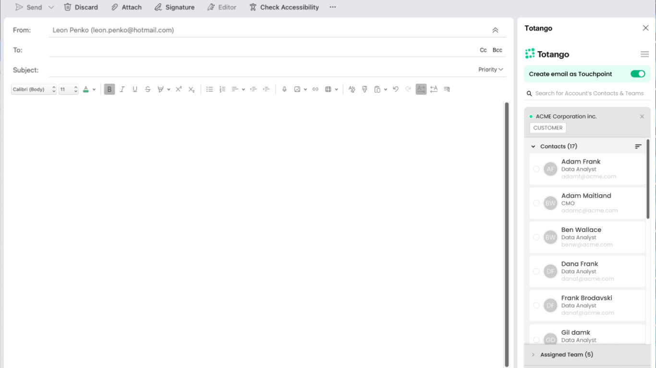Screen dimensions: 656x368
Task: Insert a numbered list
Action: 222,89
